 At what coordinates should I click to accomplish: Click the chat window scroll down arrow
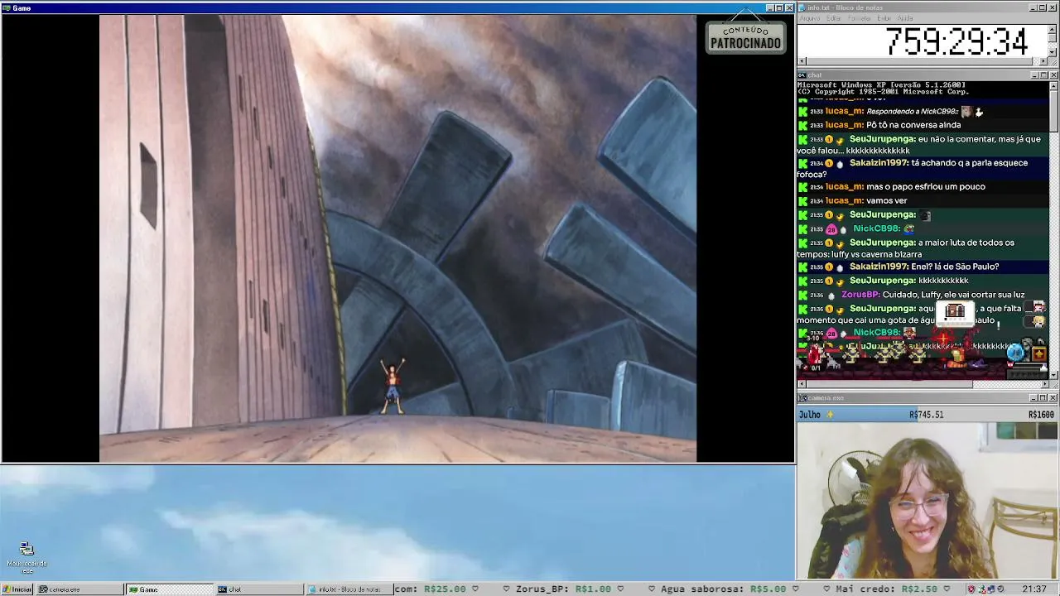pos(1054,375)
